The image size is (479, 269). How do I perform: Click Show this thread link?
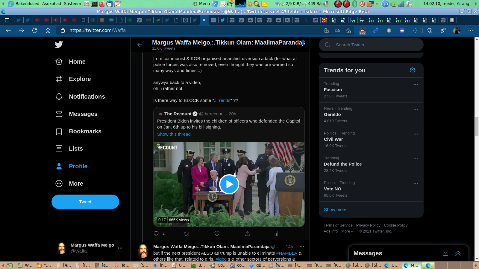[174, 134]
